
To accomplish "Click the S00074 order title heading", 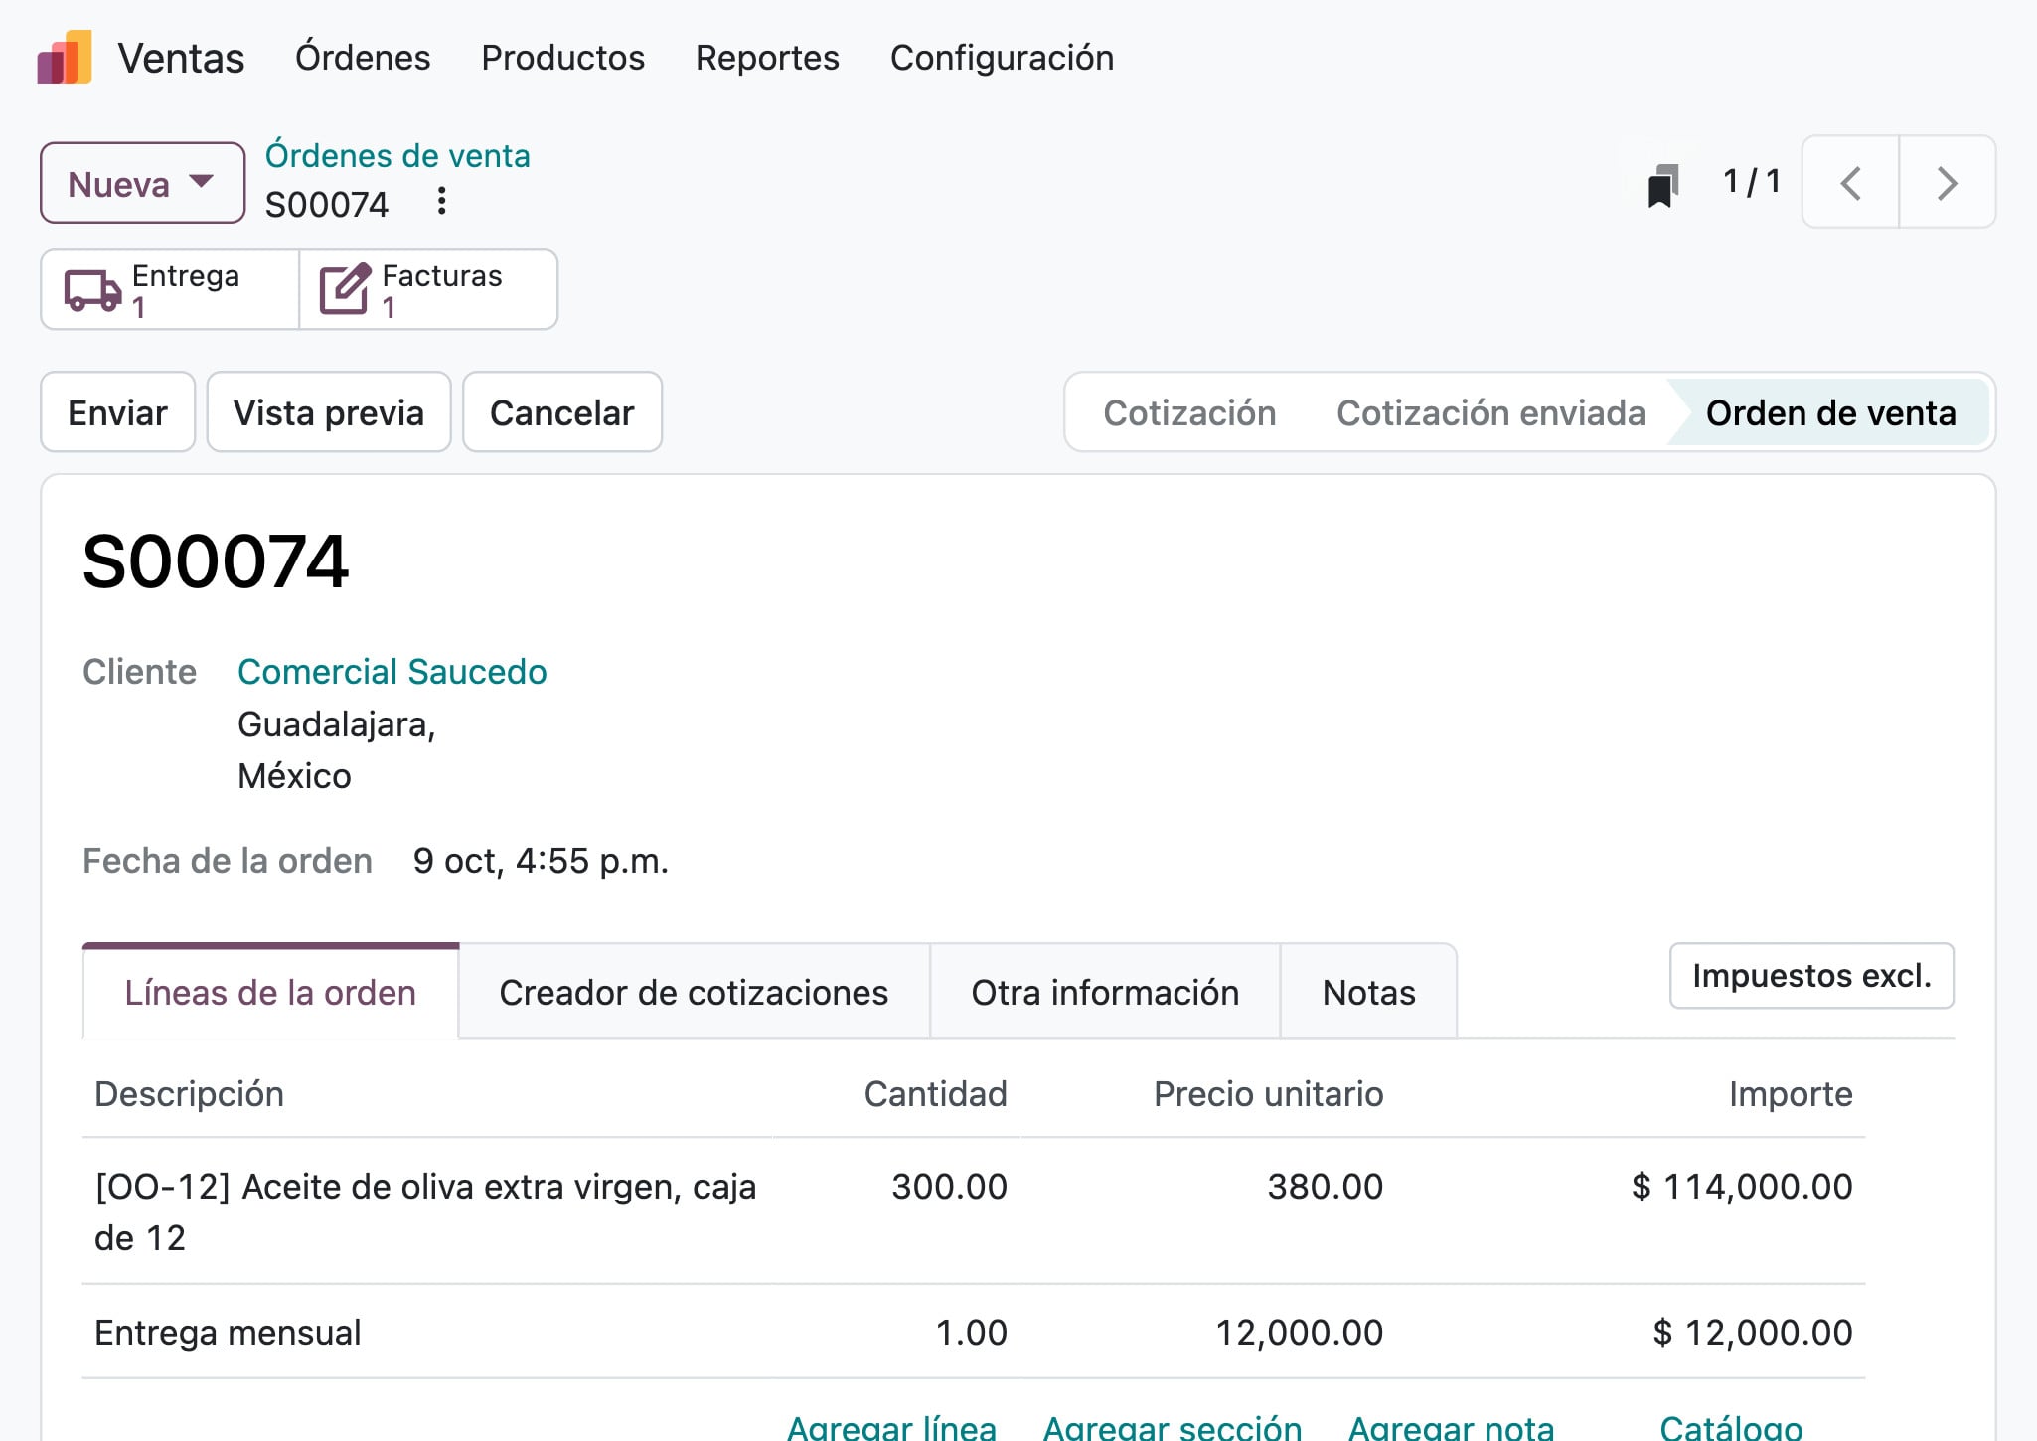I will point(216,561).
